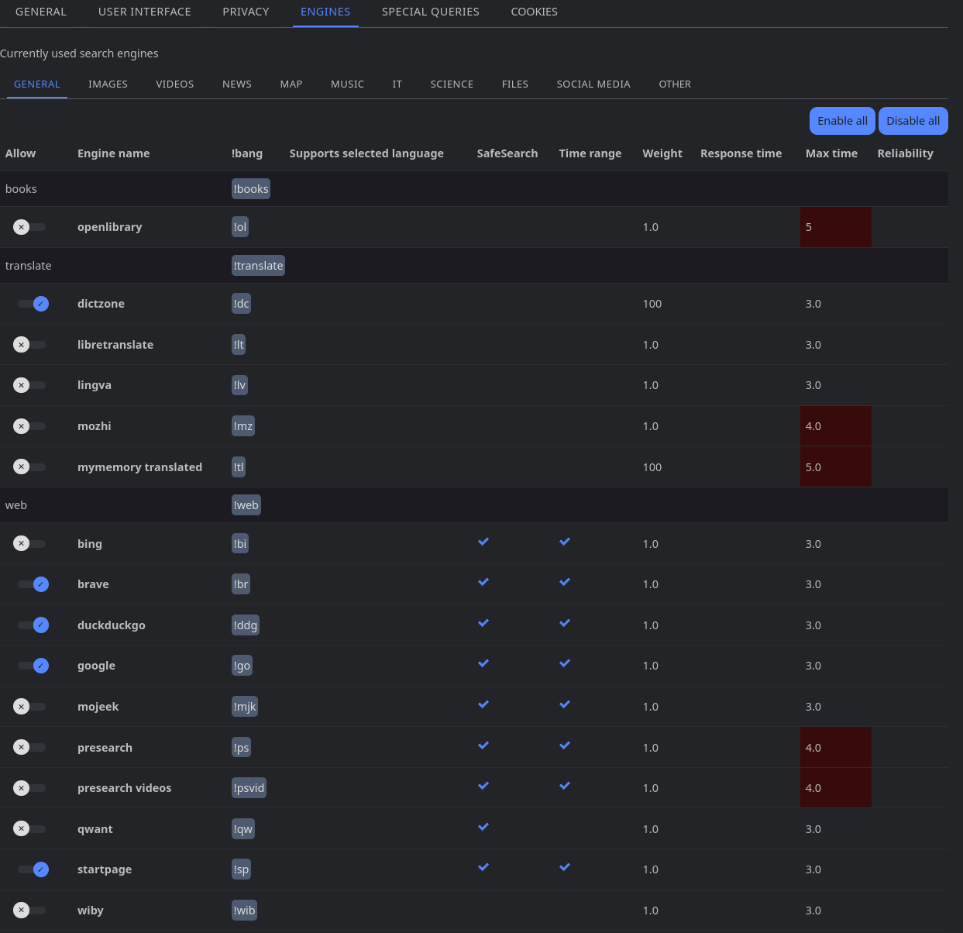
Task: Turn off the duckduckgo engine
Action: [x=33, y=625]
